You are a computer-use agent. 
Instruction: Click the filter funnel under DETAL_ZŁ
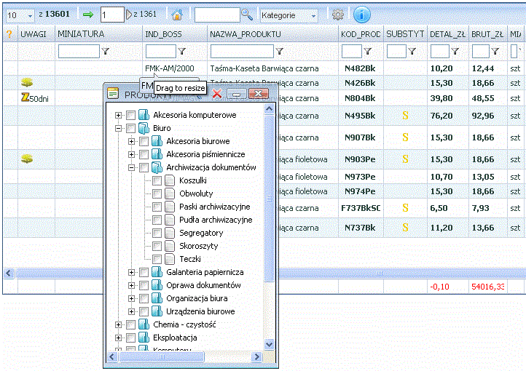point(455,51)
